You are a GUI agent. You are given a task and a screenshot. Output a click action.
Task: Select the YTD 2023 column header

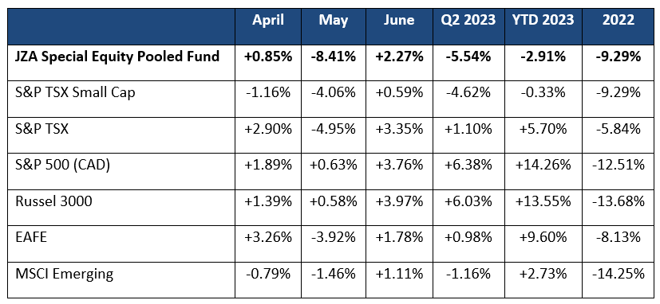click(x=543, y=21)
